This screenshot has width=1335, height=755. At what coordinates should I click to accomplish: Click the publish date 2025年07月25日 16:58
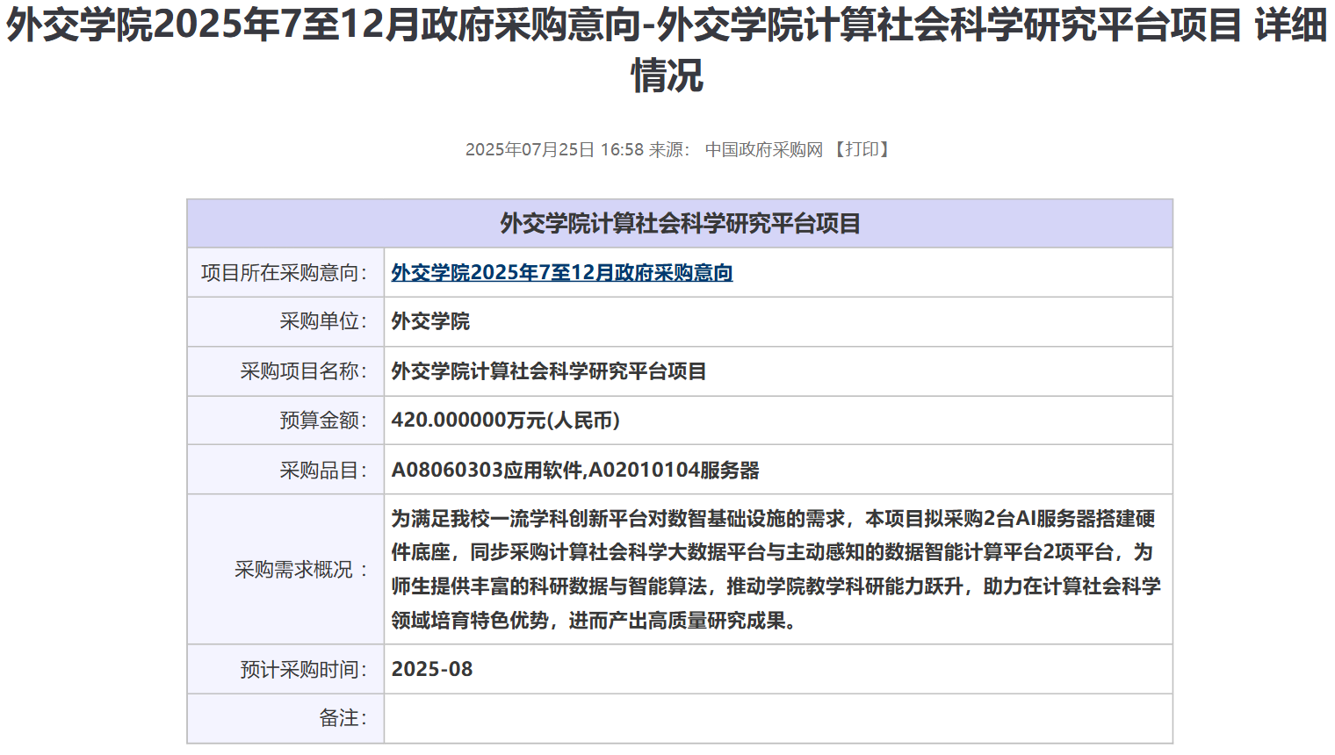[x=554, y=150]
